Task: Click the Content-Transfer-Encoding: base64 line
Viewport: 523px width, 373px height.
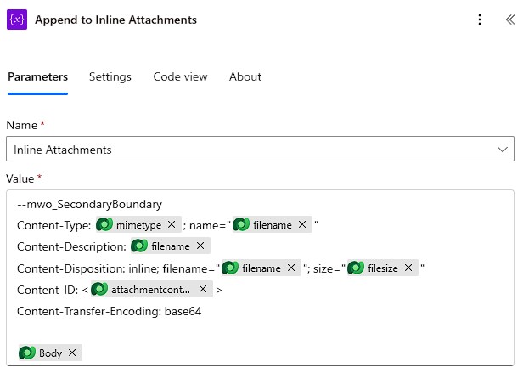Action: (109, 311)
